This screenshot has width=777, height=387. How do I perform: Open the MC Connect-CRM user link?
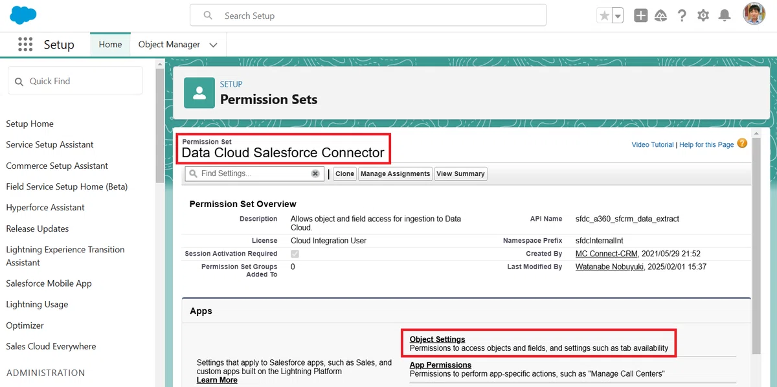click(607, 254)
